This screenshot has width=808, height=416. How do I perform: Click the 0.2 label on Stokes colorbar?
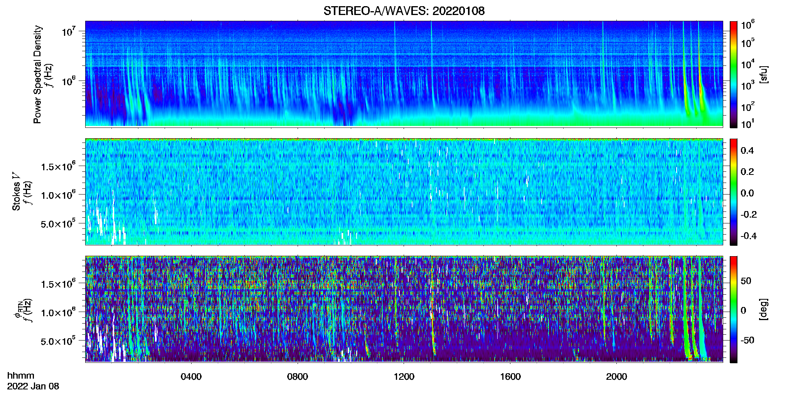click(x=747, y=172)
